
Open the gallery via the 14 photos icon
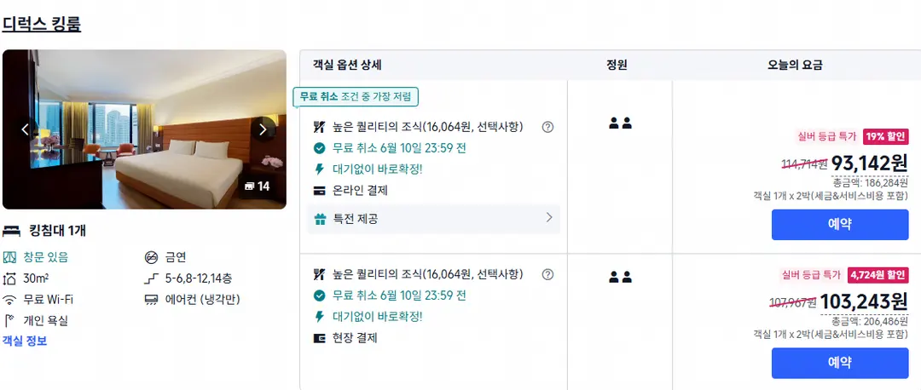[x=257, y=186]
